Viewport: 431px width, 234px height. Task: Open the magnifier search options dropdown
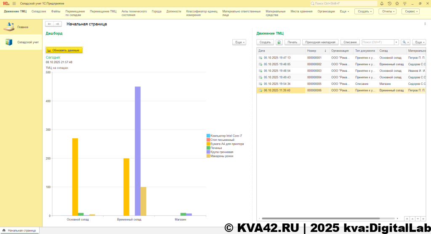[x=405, y=42]
